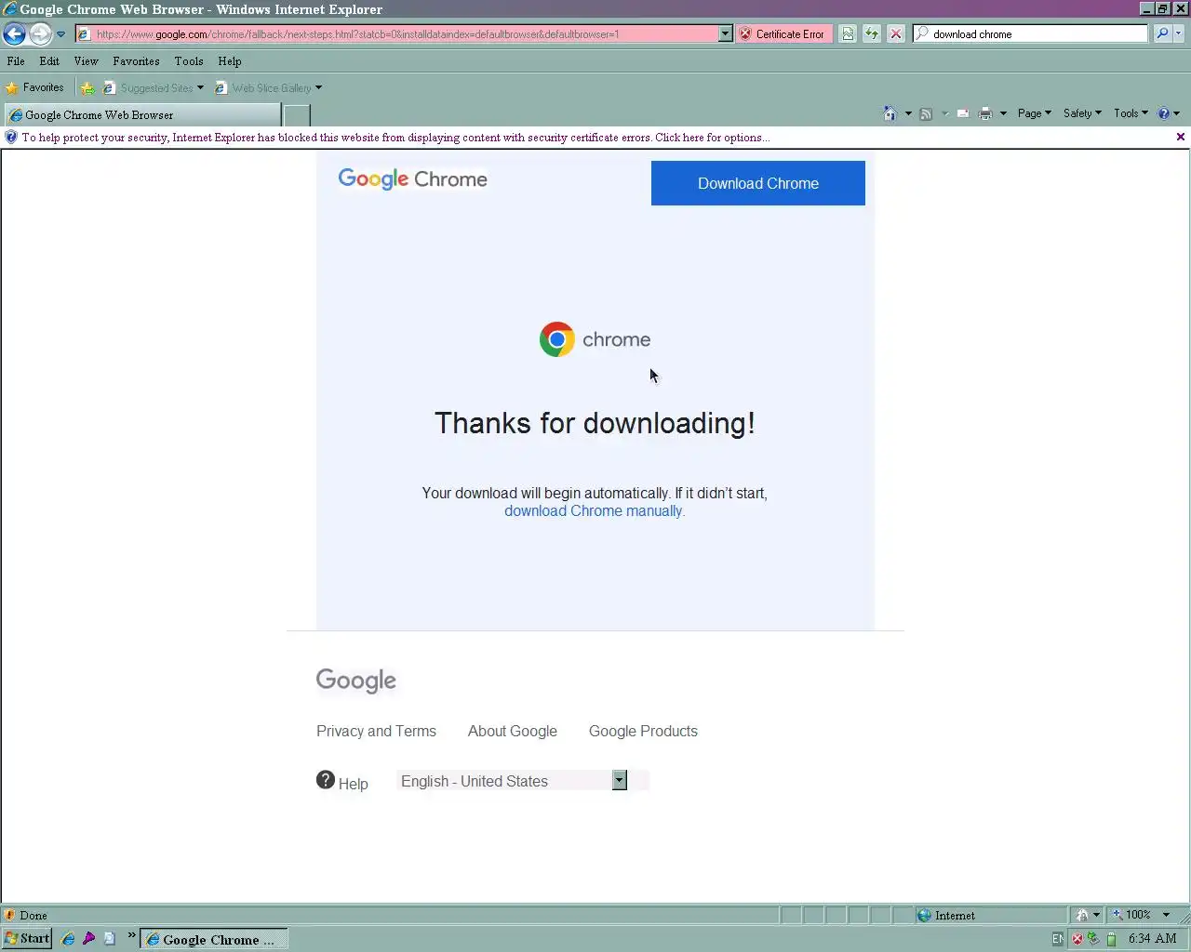1191x952 pixels.
Task: Toggle the Compatibility View icon
Action: point(848,34)
